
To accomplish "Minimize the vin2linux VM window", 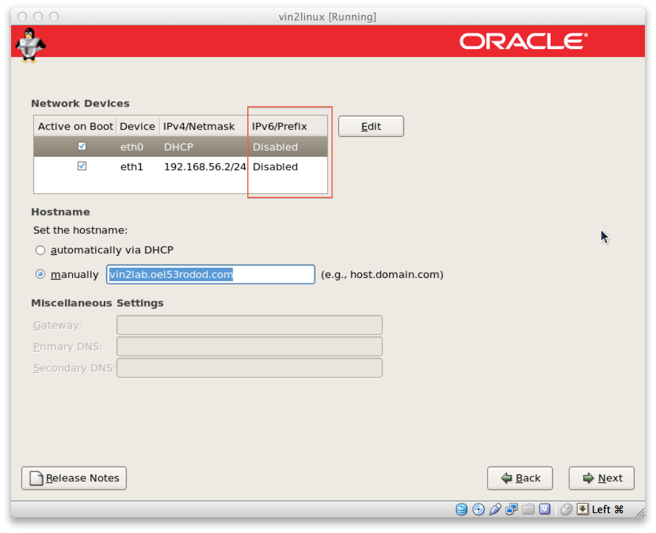I will pyautogui.click(x=38, y=16).
